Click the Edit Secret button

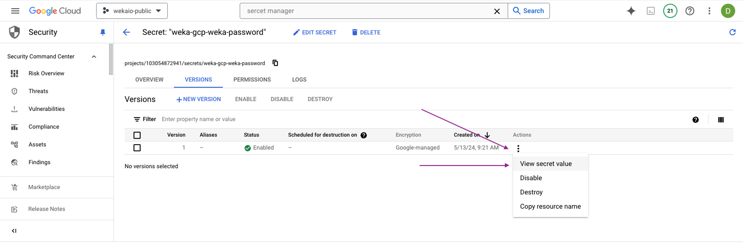coord(315,32)
